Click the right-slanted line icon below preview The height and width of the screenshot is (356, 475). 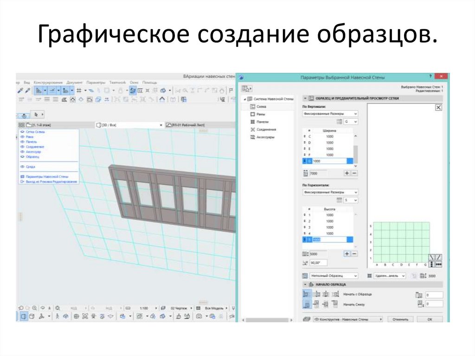438,258
